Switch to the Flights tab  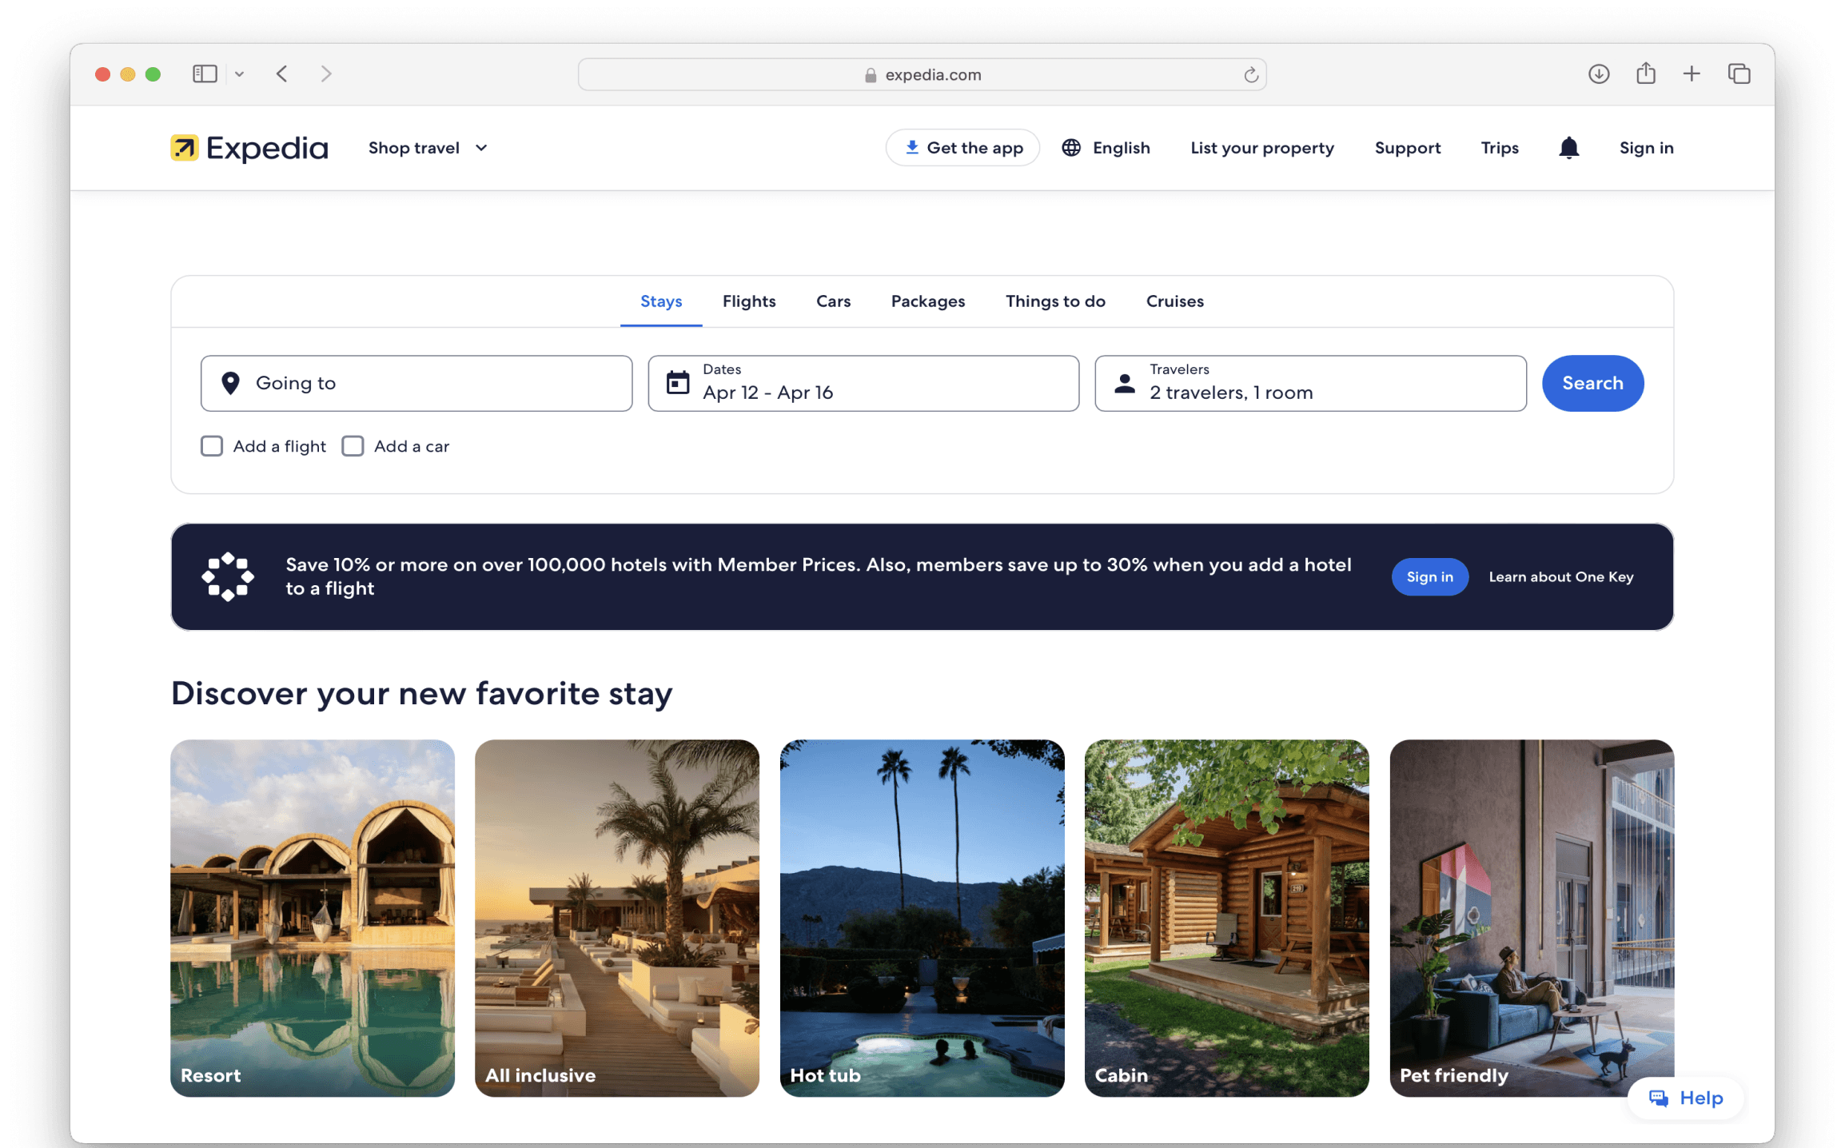pyautogui.click(x=748, y=301)
